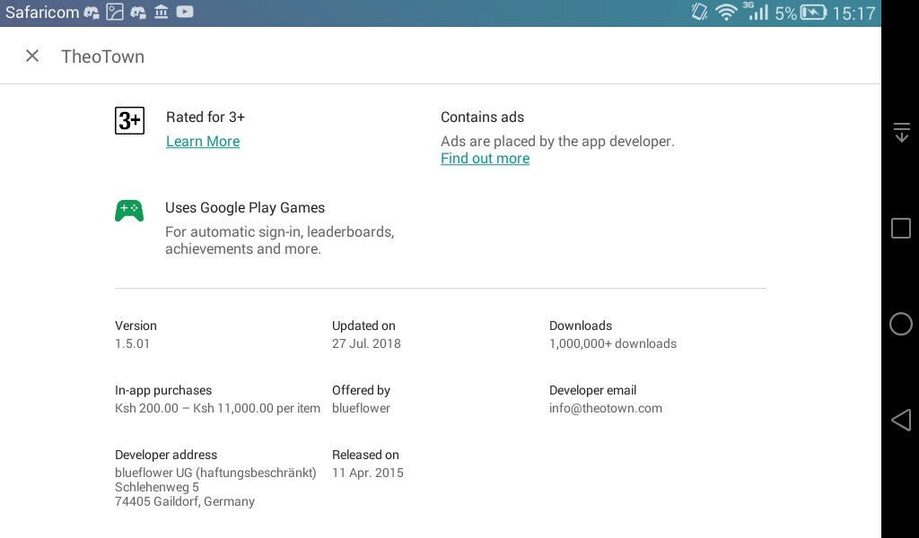The height and width of the screenshot is (538, 919).
Task: Tap the Updated on label
Action: pyautogui.click(x=363, y=325)
